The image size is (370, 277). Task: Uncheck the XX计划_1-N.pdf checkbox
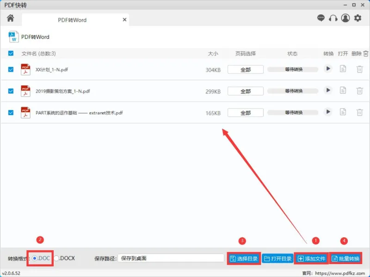tap(11, 70)
